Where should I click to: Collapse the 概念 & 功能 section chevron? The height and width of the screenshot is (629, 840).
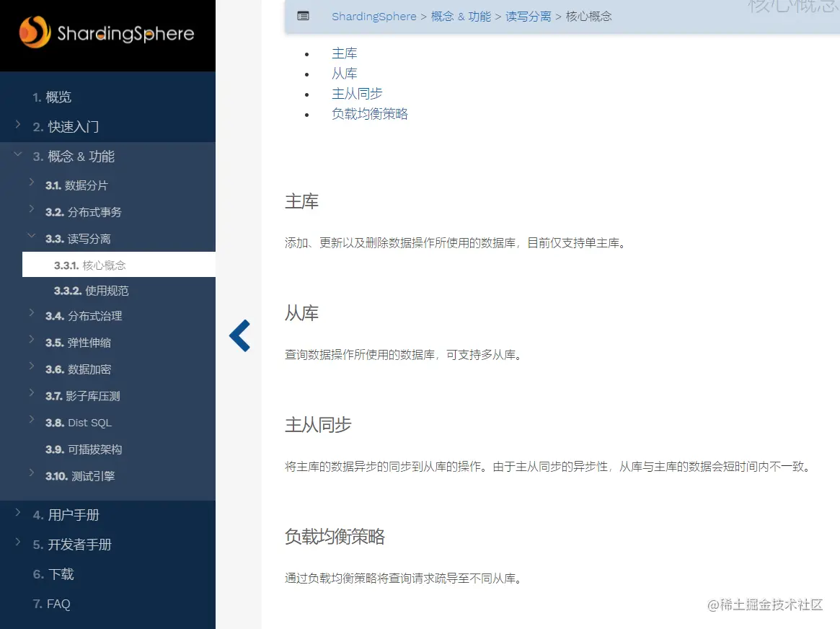click(x=18, y=154)
